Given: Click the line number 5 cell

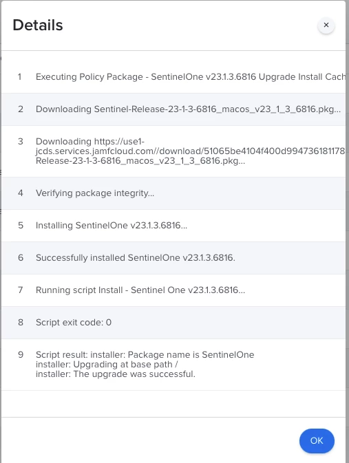Looking at the screenshot, I should 21,225.
